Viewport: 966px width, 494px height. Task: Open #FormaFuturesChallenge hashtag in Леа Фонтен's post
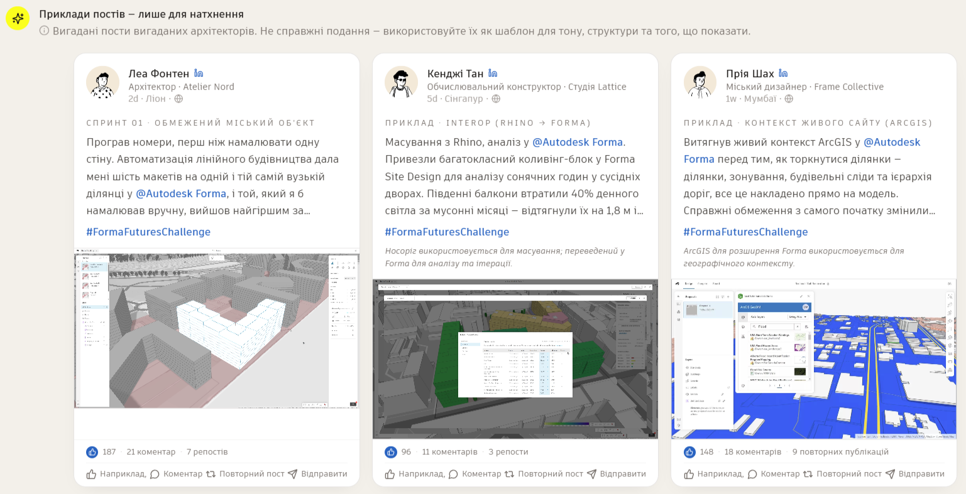tap(148, 232)
